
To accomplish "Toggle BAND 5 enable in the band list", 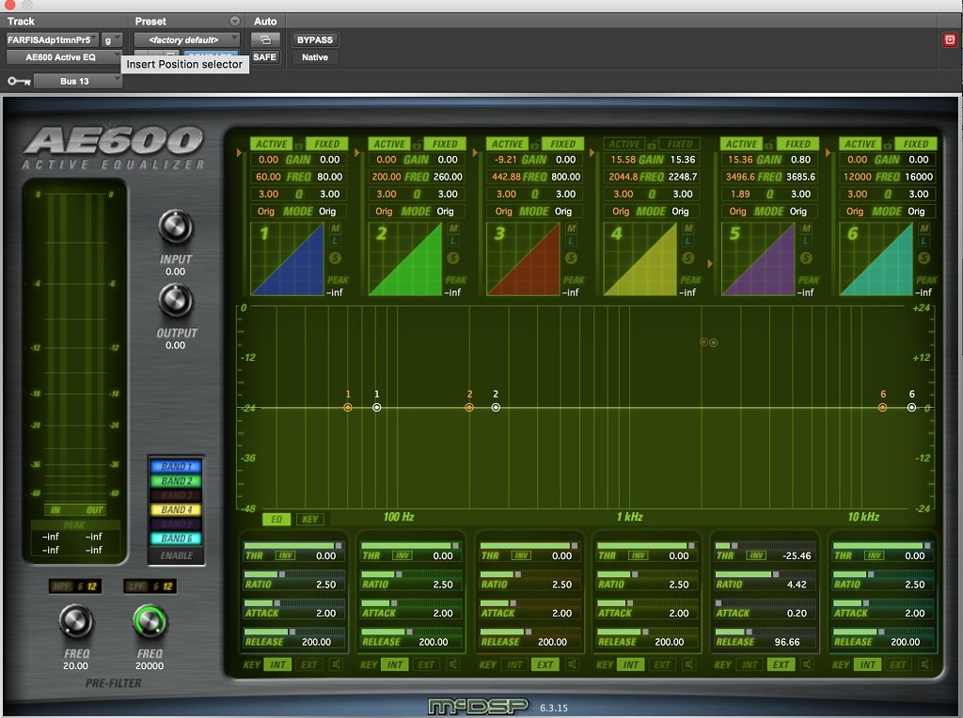I will 176,524.
